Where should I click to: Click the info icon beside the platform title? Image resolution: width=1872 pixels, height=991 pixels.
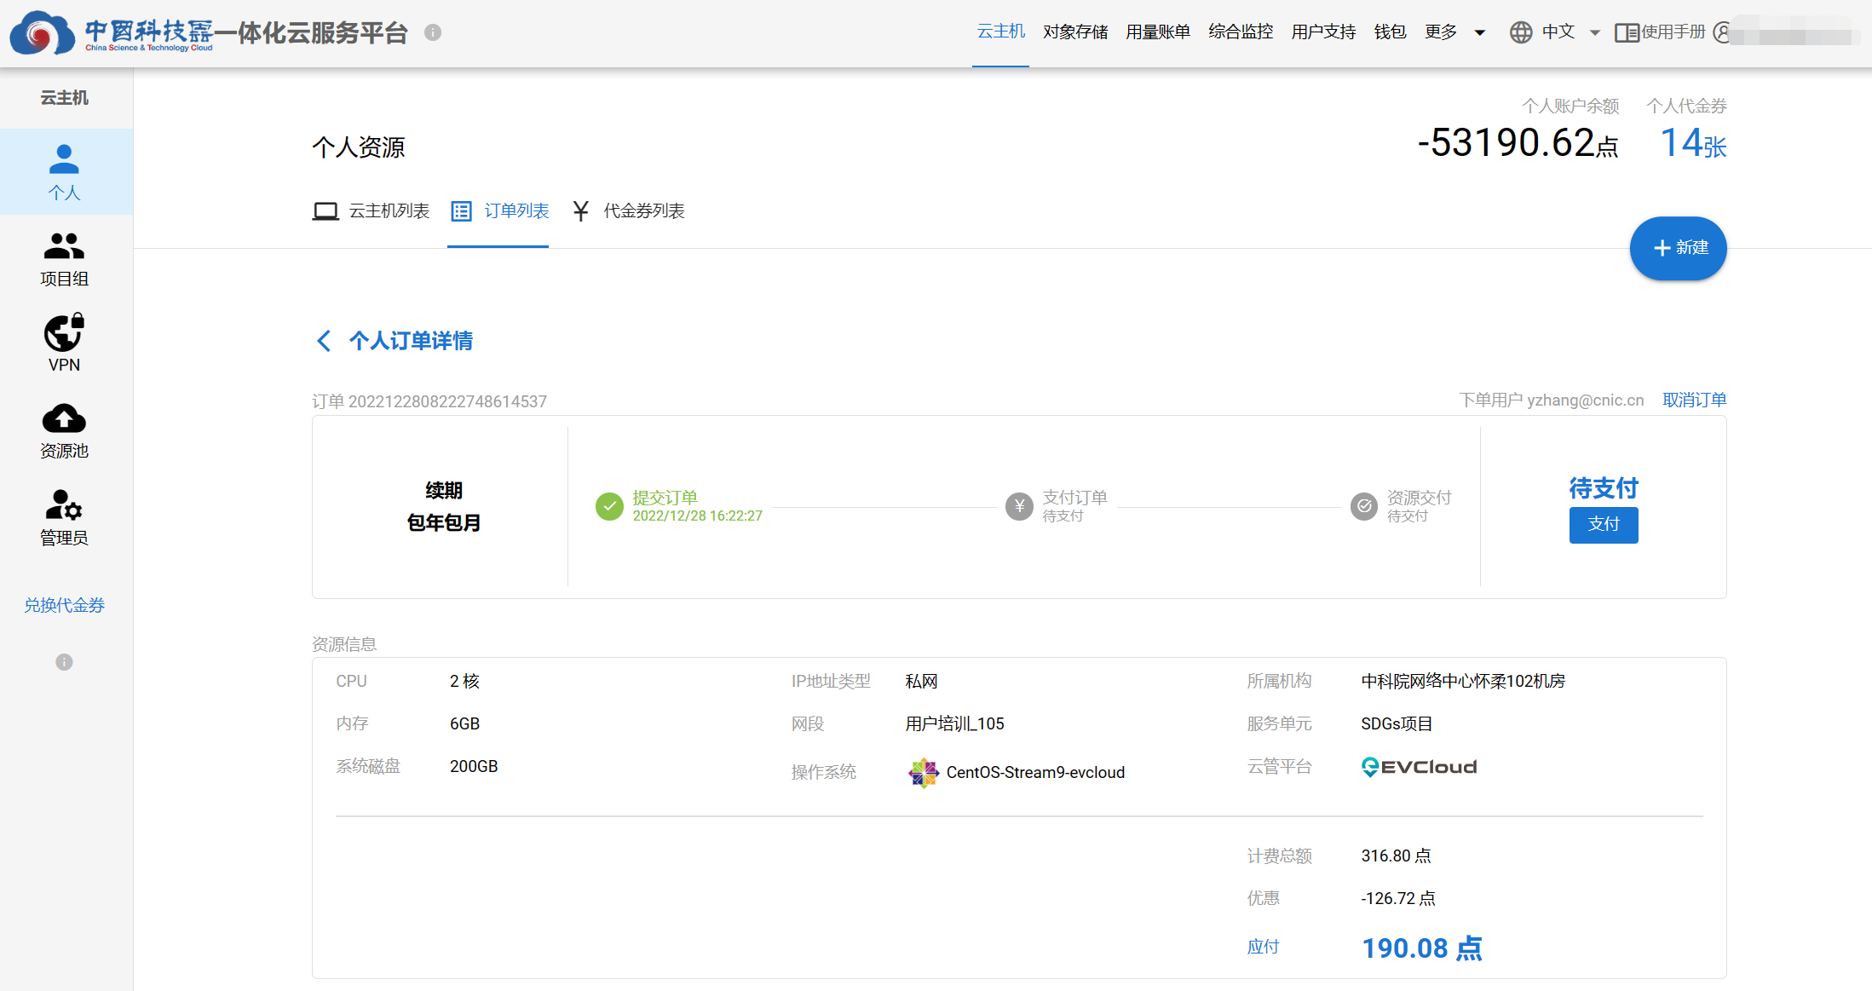[433, 32]
